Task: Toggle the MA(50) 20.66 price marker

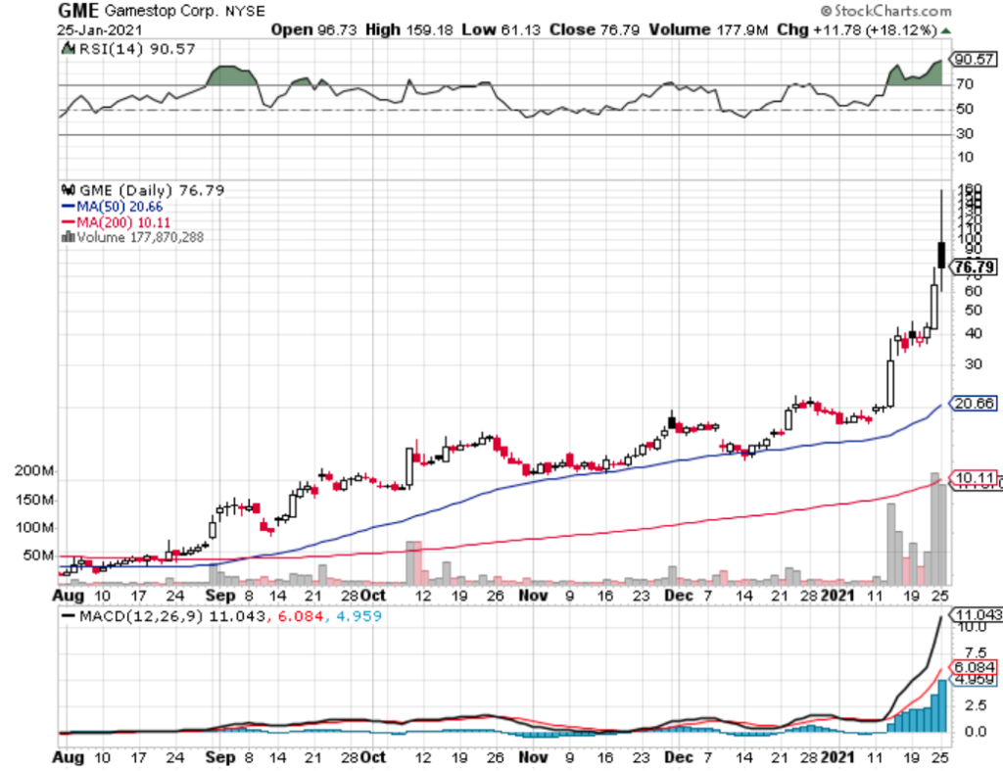Action: pyautogui.click(x=974, y=403)
